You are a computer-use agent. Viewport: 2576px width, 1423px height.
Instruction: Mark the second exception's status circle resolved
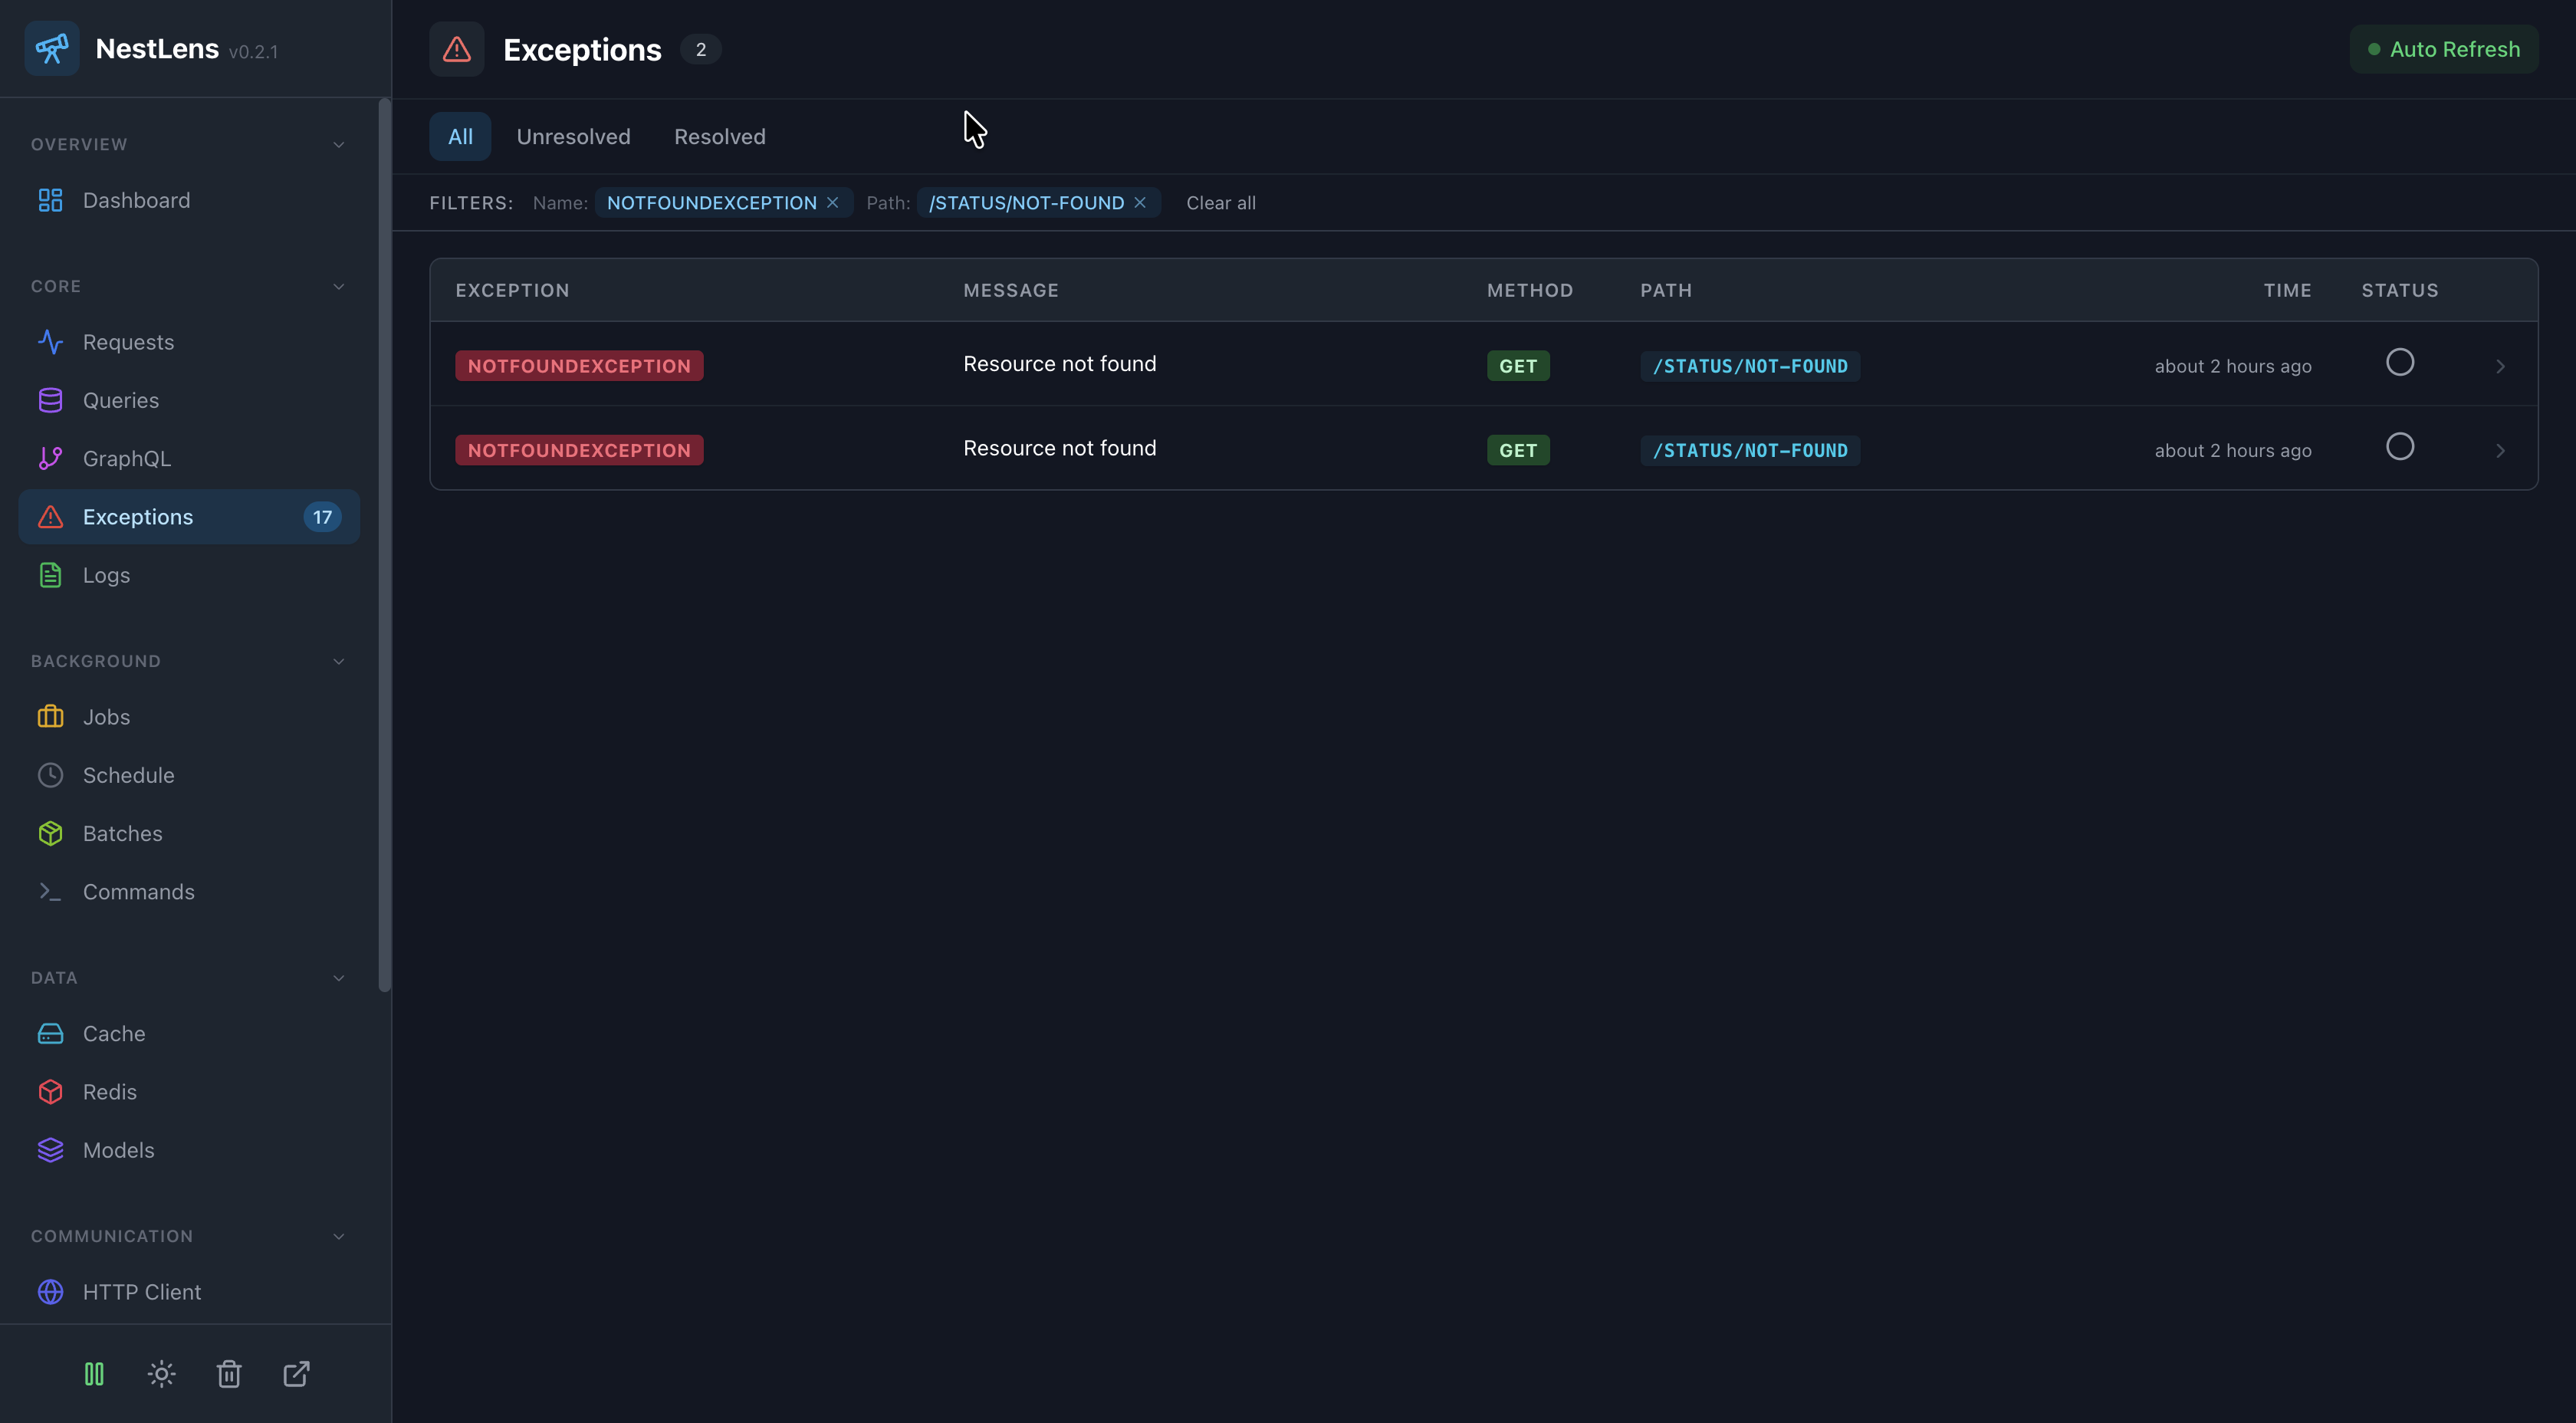2399,446
